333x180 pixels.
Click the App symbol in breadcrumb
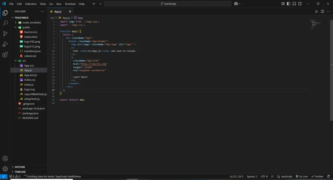click(78, 18)
